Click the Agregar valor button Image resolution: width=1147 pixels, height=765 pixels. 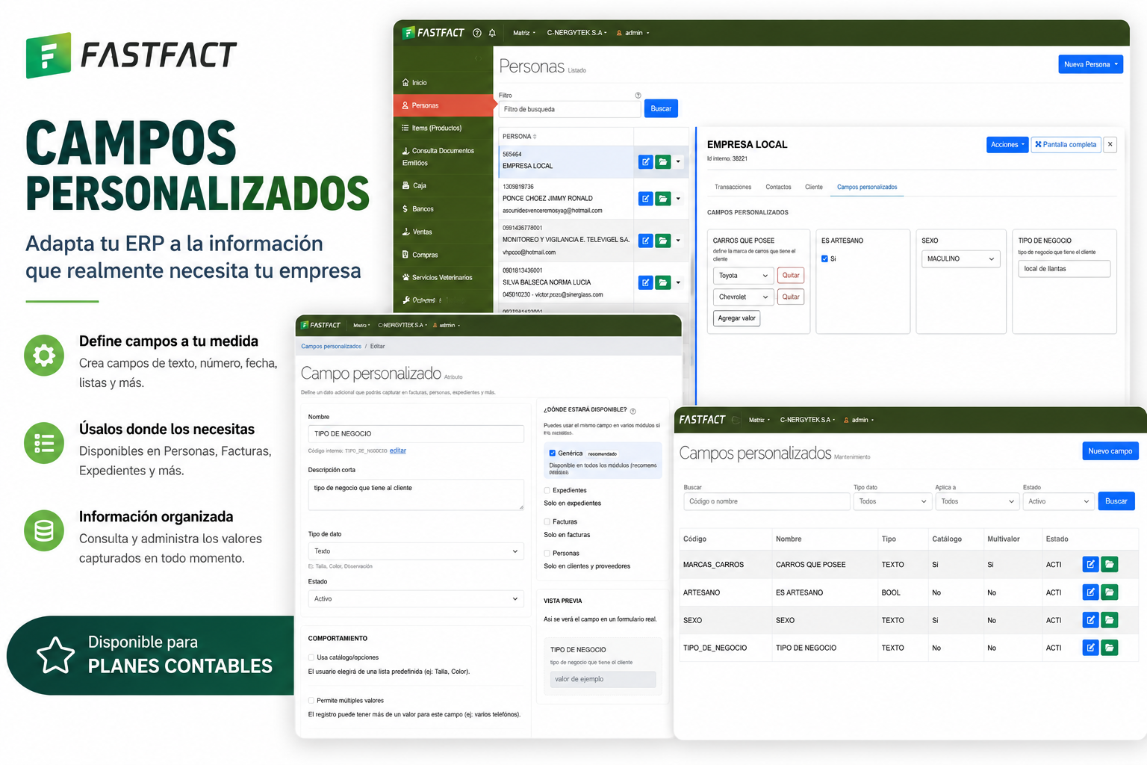tap(736, 318)
